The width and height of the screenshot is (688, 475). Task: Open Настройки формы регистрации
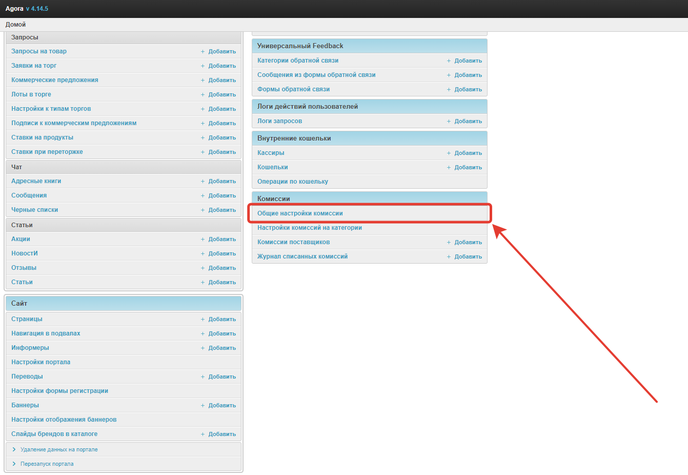click(59, 391)
